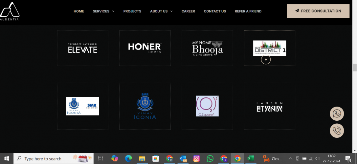357x164 pixels.
Task: Select the Honer Homes logo card
Action: tap(145, 48)
